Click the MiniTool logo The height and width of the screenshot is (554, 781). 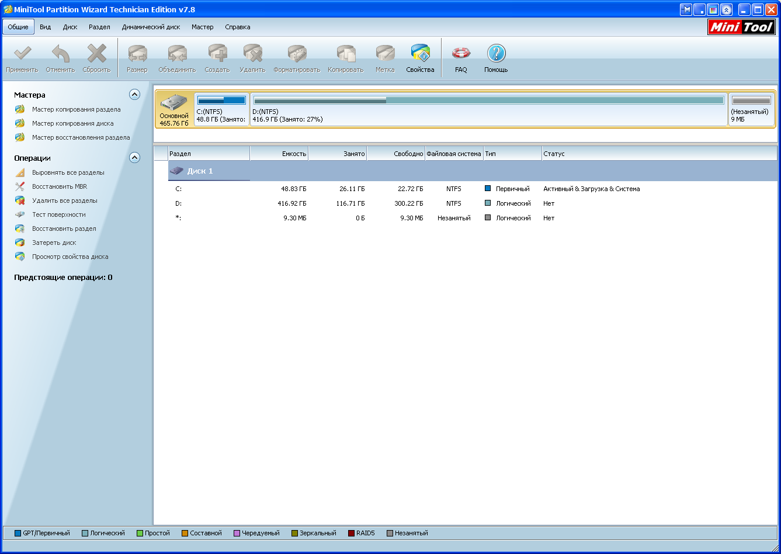(x=741, y=27)
